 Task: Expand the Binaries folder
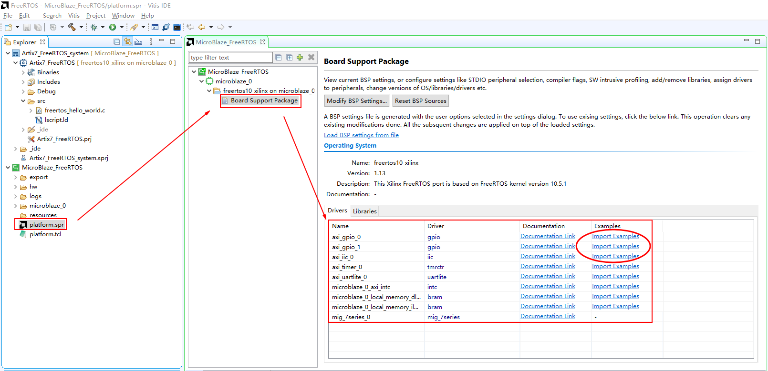tap(23, 72)
